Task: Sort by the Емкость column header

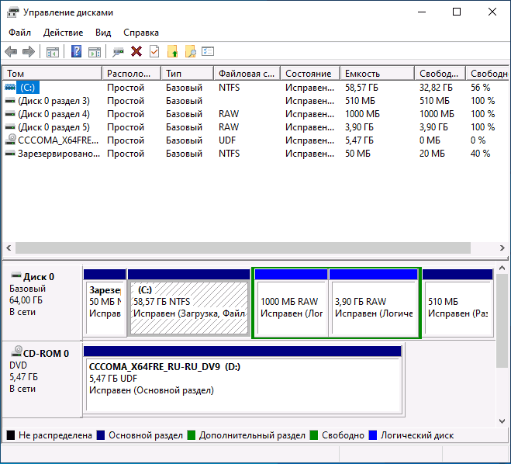Action: (x=377, y=74)
